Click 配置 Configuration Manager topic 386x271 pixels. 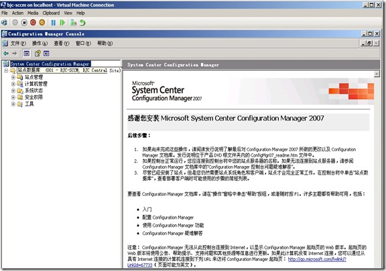[x=168, y=217]
